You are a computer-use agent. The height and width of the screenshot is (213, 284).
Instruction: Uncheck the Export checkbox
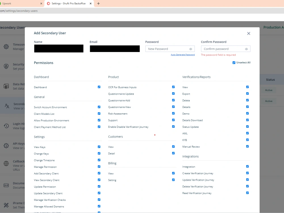[x=247, y=94]
